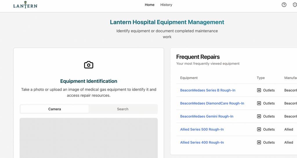Open BeaconMedaes Gemini Rough-In link

(207, 116)
